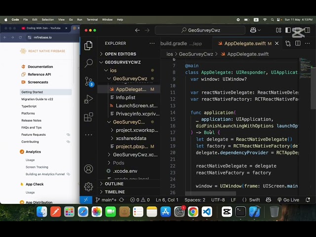The width and height of the screenshot is (316, 237).
Task: Click Ln 6, Col 1 in status bar
Action: click(x=167, y=200)
